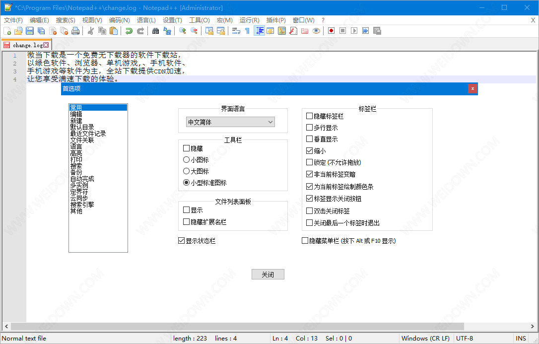
Task: Check the 锁定 (不允许拖放) checkbox
Action: pos(309,162)
